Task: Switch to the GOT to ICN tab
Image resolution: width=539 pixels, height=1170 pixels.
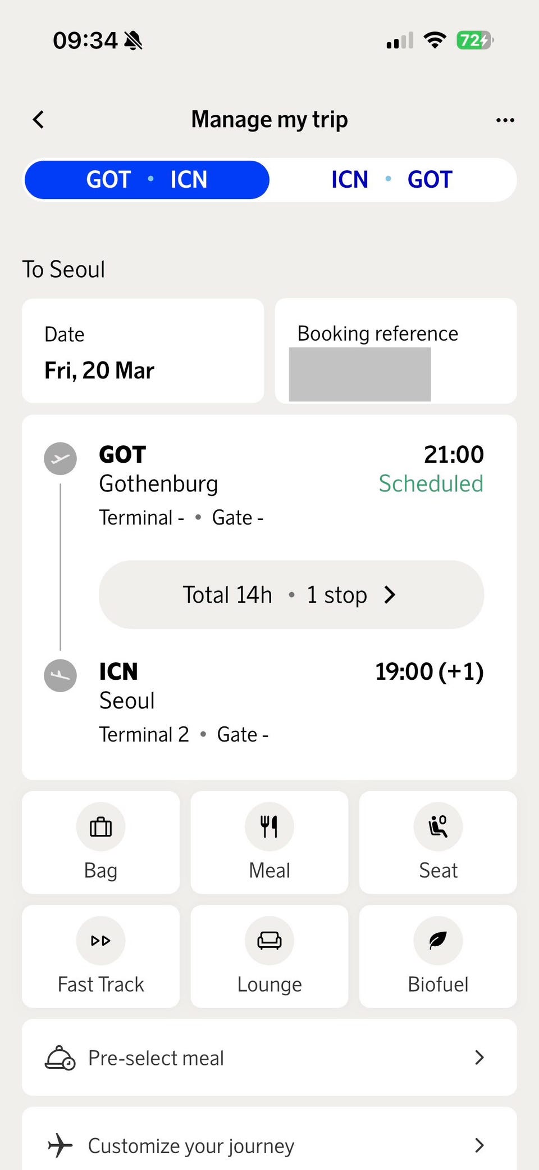Action: pyautogui.click(x=147, y=180)
